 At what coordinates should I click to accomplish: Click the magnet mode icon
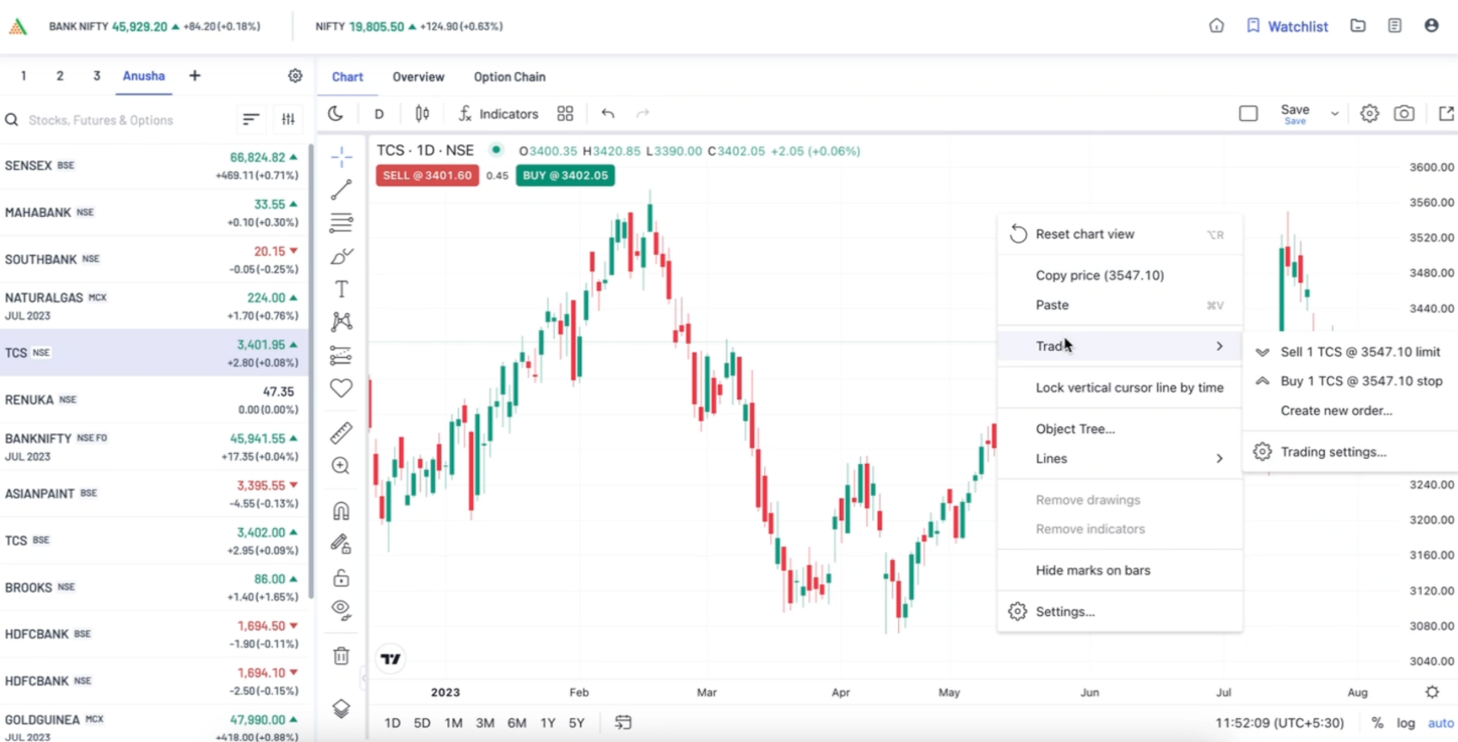[x=341, y=511]
